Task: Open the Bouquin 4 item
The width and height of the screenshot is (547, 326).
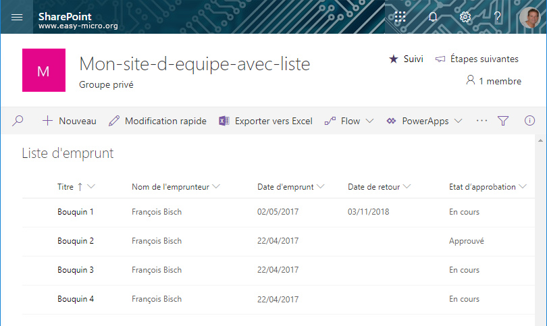Action: pyautogui.click(x=76, y=299)
